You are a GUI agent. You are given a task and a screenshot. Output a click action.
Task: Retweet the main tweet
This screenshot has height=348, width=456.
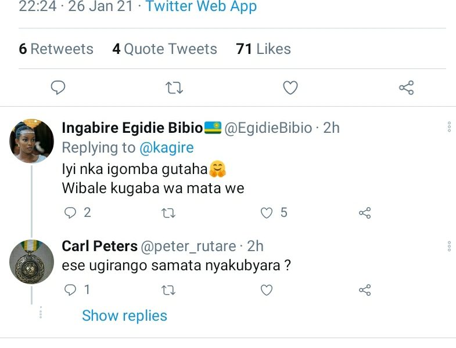point(174,88)
